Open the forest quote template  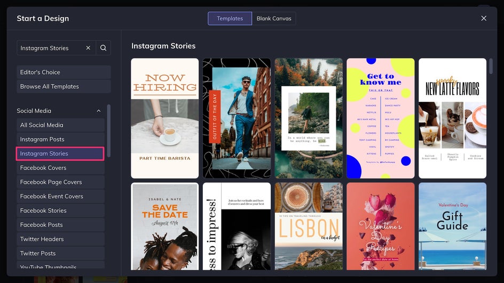click(x=309, y=118)
